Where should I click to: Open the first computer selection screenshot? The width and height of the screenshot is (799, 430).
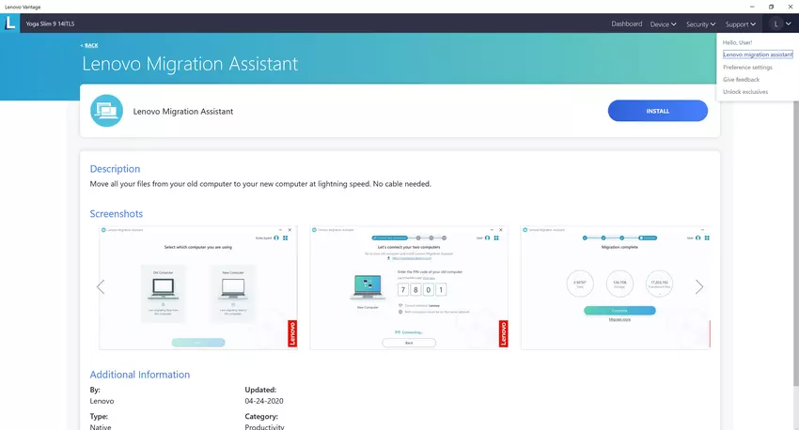(197, 287)
